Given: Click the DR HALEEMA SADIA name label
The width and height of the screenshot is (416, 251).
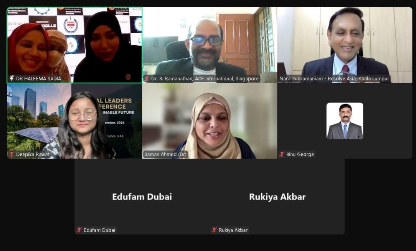Looking at the screenshot, I should pos(38,78).
